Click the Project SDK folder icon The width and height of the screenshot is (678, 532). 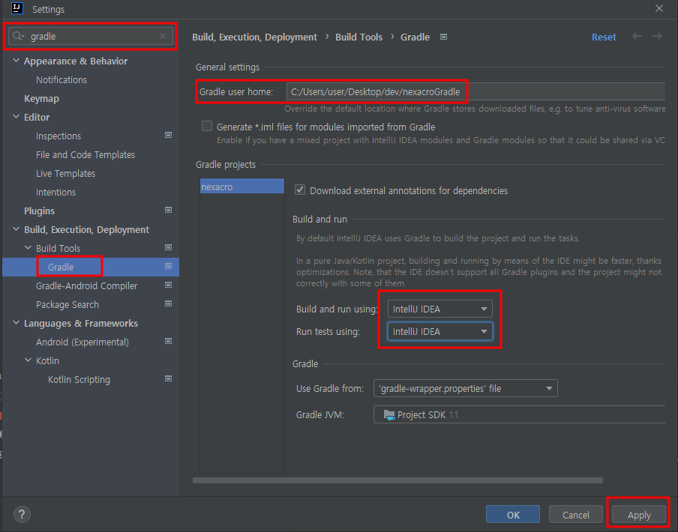pos(389,415)
